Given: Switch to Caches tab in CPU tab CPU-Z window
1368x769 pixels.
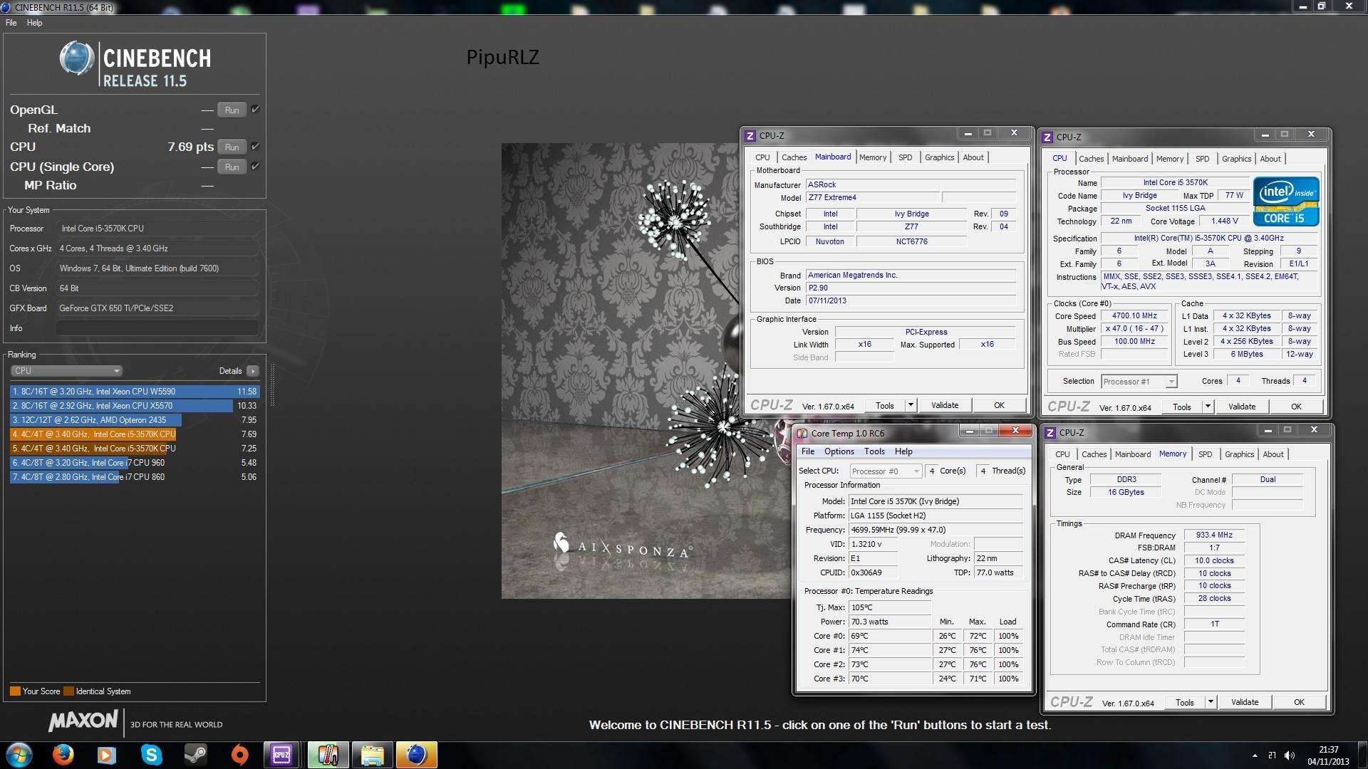Looking at the screenshot, I should click(x=1091, y=159).
